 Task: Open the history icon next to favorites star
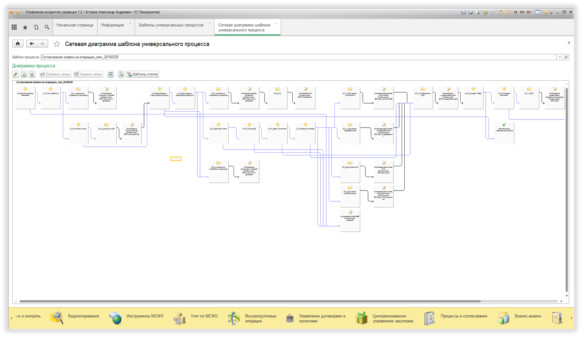tap(36, 27)
